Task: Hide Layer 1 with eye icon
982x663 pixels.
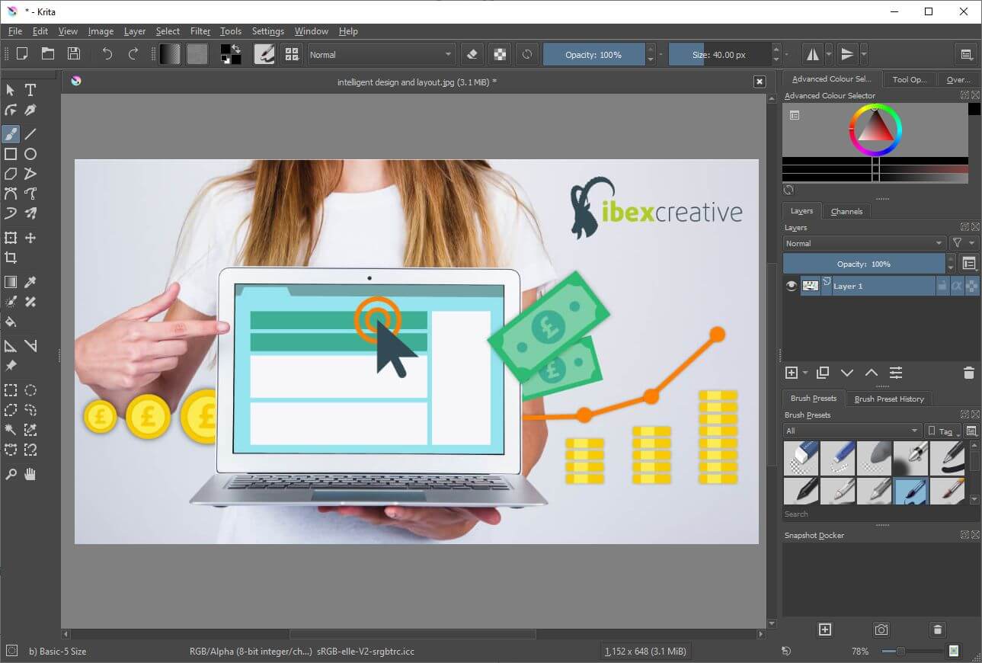Action: [x=791, y=286]
